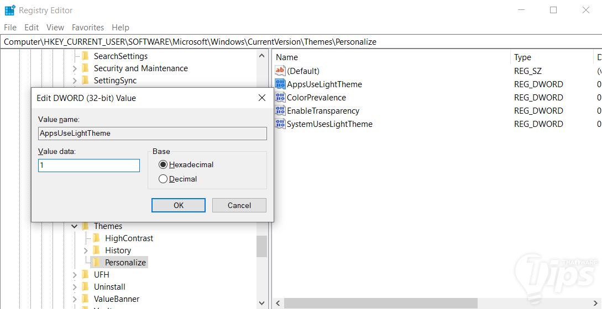Select the SearchSettings key
Screen dimensions: 602x309
tap(121, 56)
